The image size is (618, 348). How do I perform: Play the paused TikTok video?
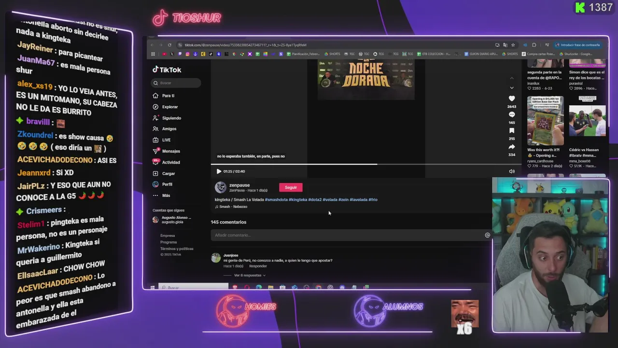219,171
